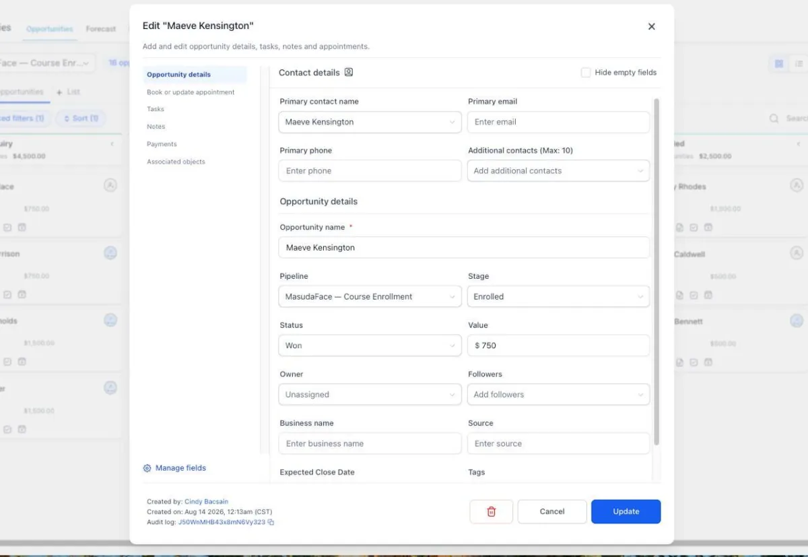Expand the Pipeline dropdown
Image resolution: width=808 pixels, height=557 pixels.
(370, 296)
